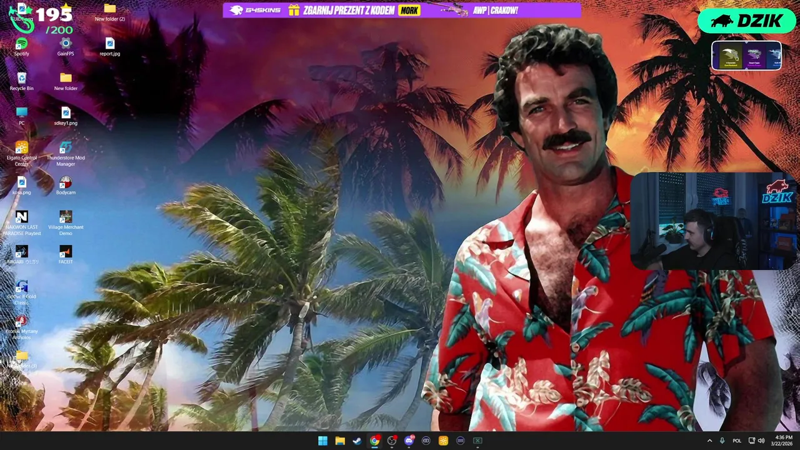Screen dimensions: 800x450
Task: Open OBS Studio from the taskbar
Action: (392, 441)
